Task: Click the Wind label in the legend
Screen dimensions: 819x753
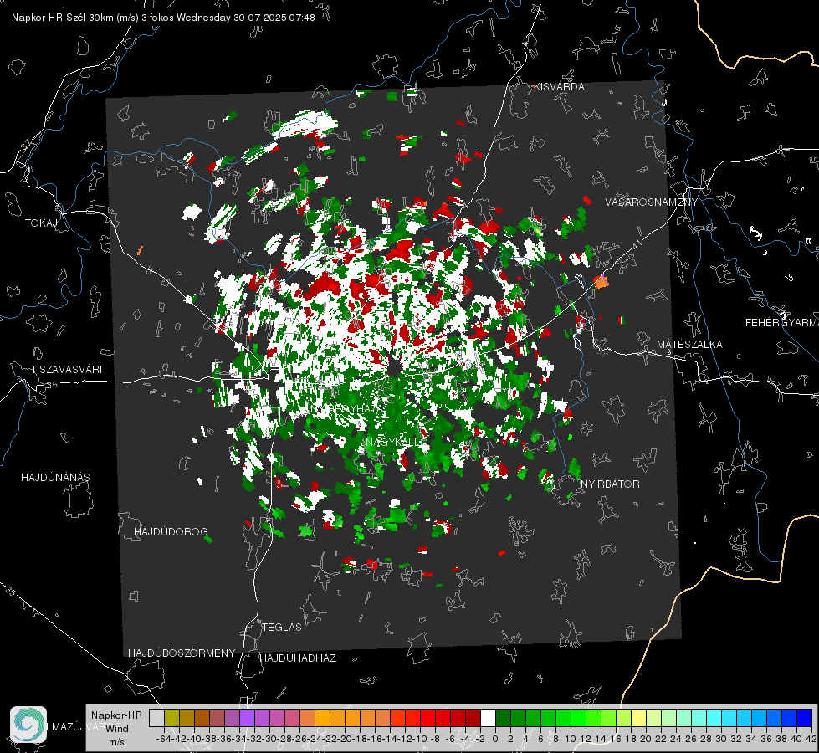Action: [117, 729]
